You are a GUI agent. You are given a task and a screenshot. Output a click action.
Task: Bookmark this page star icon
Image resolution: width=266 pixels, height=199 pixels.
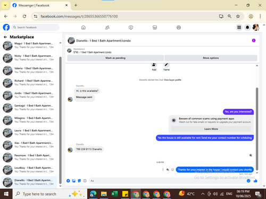tap(238, 16)
